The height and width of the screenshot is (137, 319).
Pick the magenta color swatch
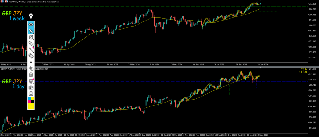pyautogui.click(x=30, y=102)
